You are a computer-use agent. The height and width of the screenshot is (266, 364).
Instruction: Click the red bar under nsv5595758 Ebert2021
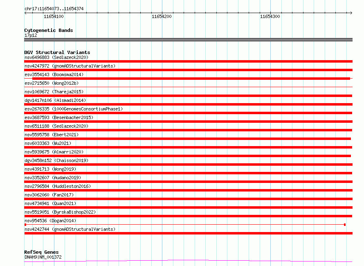[188, 139]
